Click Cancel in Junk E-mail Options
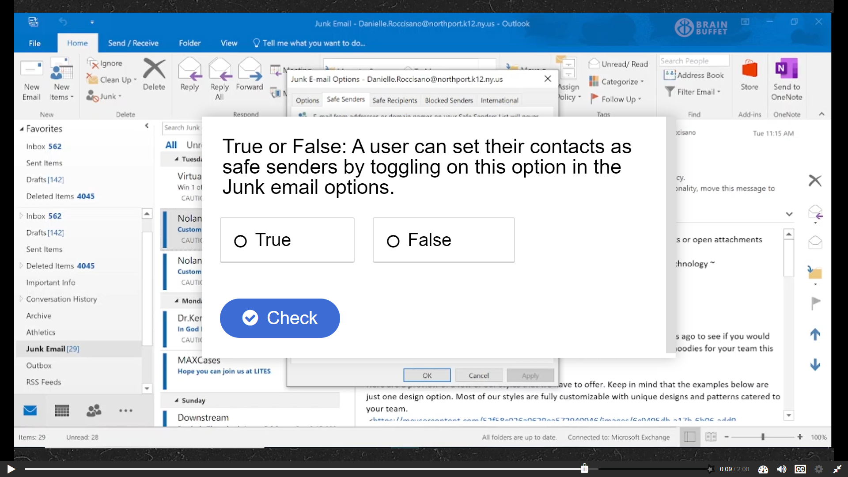The height and width of the screenshot is (477, 848). [x=479, y=375]
